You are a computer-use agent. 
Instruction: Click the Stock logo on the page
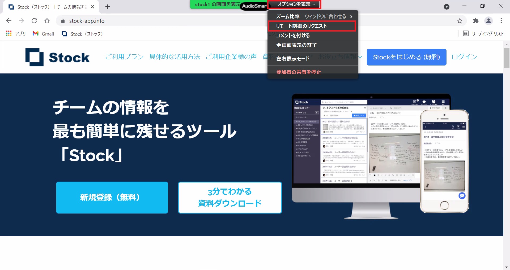(x=57, y=57)
